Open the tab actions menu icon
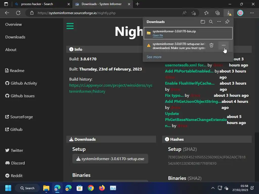Viewport: 259px width, 194px height. [6, 4]
